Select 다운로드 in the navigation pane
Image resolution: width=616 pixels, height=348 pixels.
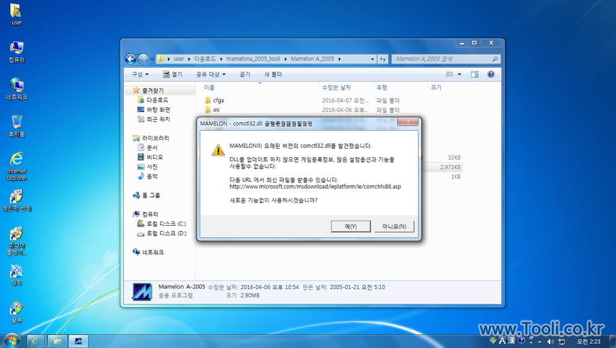[153, 100]
